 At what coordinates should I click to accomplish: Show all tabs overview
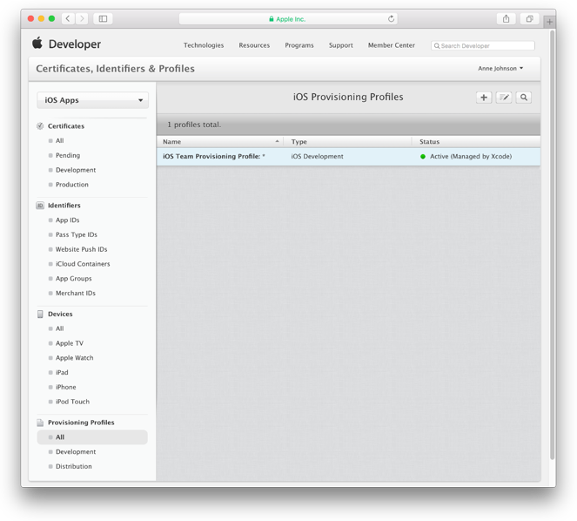click(529, 19)
